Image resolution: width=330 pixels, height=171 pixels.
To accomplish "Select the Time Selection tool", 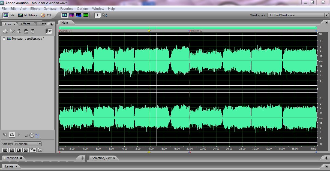I will [x=97, y=15].
